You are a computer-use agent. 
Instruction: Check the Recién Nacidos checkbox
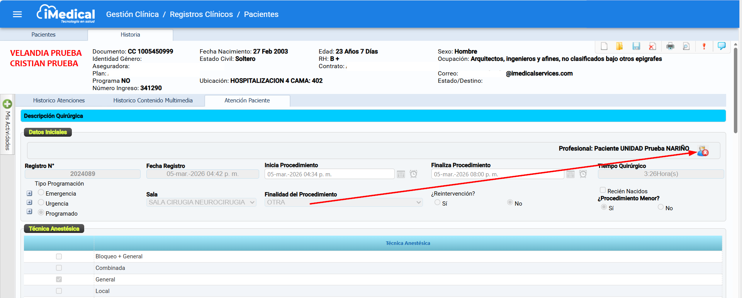[x=603, y=190]
